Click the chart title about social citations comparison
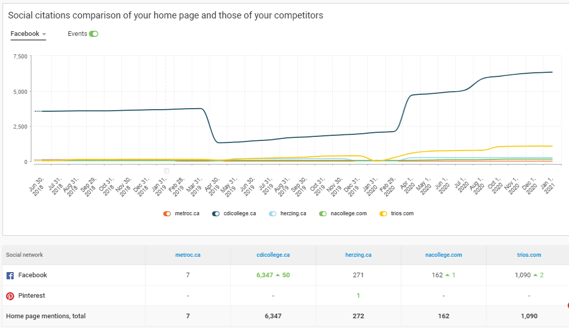Screen dimensions: 569x328 (x=165, y=15)
